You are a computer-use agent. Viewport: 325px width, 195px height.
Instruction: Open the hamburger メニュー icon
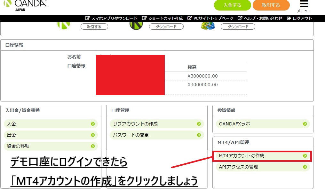click(304, 4)
